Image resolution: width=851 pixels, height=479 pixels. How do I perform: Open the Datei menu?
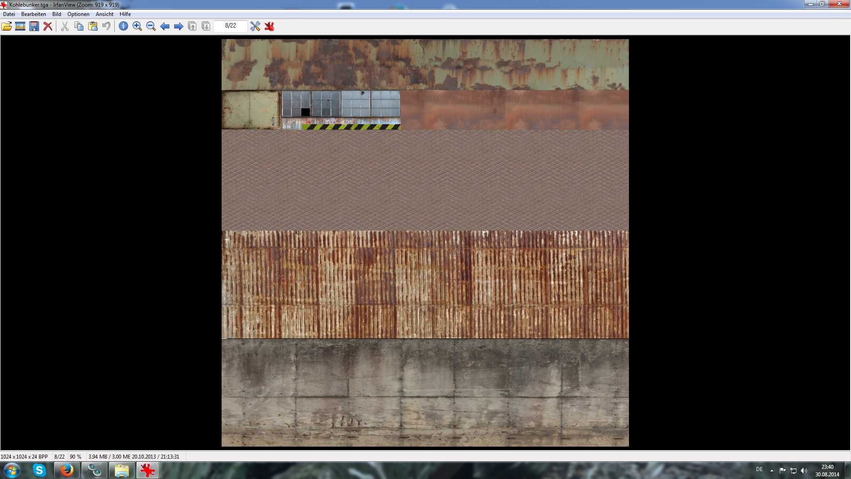point(9,14)
